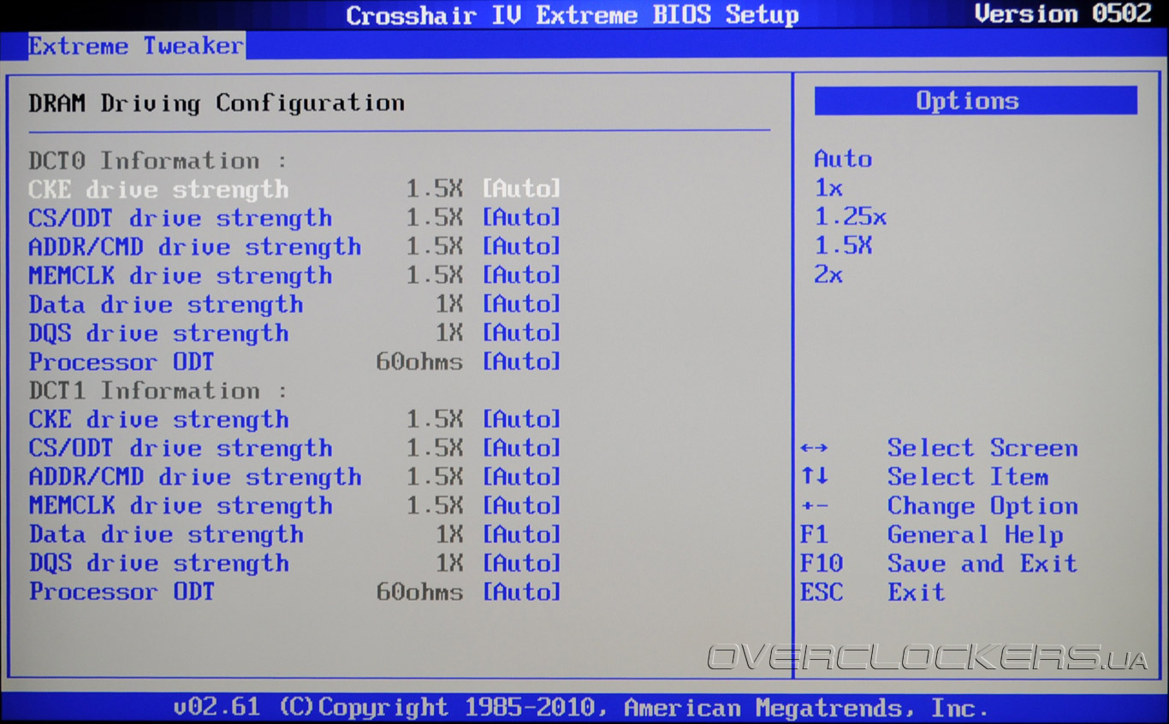Open [Auto] setting for DCT1 CS/ODT drive strength
Image resolution: width=1169 pixels, height=724 pixels.
[x=521, y=448]
